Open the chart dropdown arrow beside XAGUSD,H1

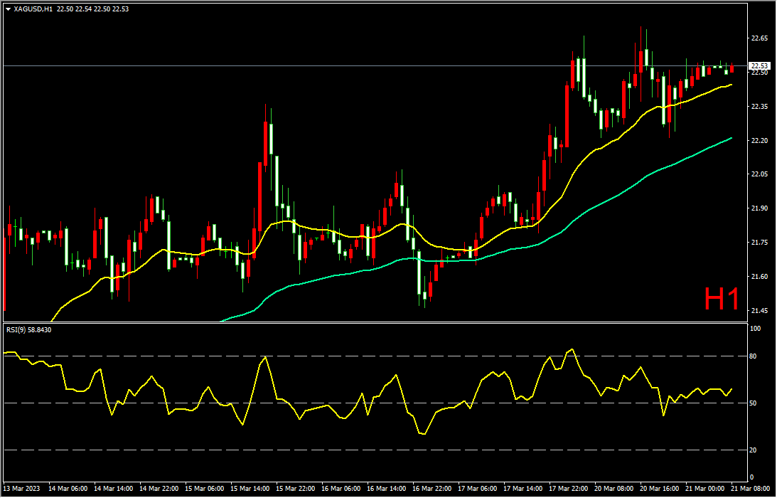[8, 9]
